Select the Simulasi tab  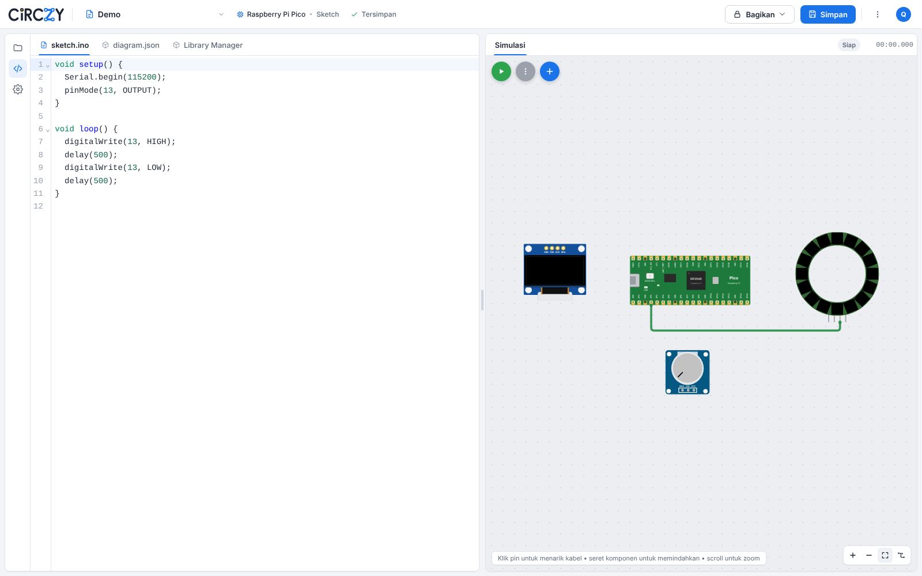click(x=510, y=45)
